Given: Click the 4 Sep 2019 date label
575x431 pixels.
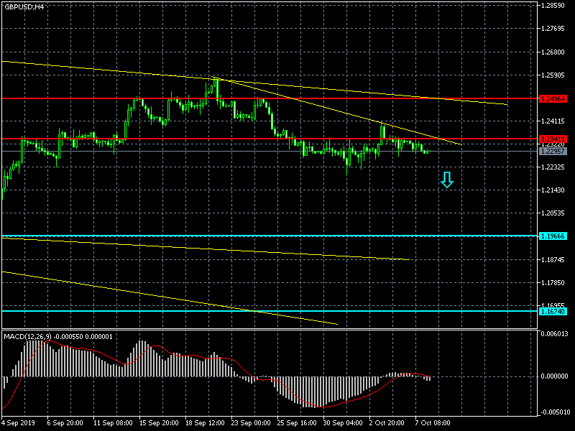Looking at the screenshot, I should point(18,423).
